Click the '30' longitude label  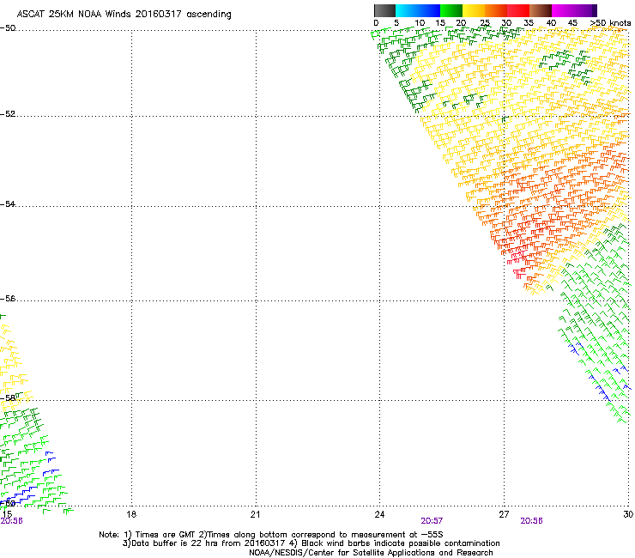pyautogui.click(x=628, y=514)
